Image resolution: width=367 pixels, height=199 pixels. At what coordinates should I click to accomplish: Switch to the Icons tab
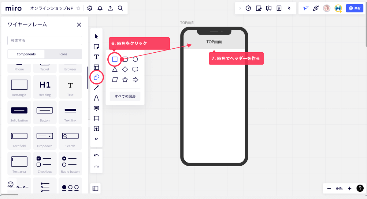[x=63, y=54]
